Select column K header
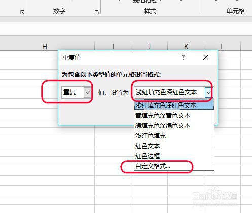 click(x=186, y=46)
